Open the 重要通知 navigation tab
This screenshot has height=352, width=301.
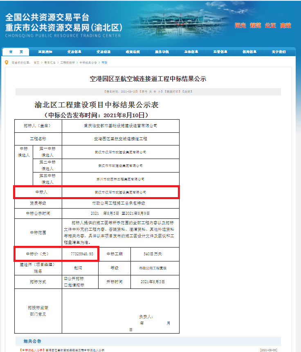click(x=45, y=52)
